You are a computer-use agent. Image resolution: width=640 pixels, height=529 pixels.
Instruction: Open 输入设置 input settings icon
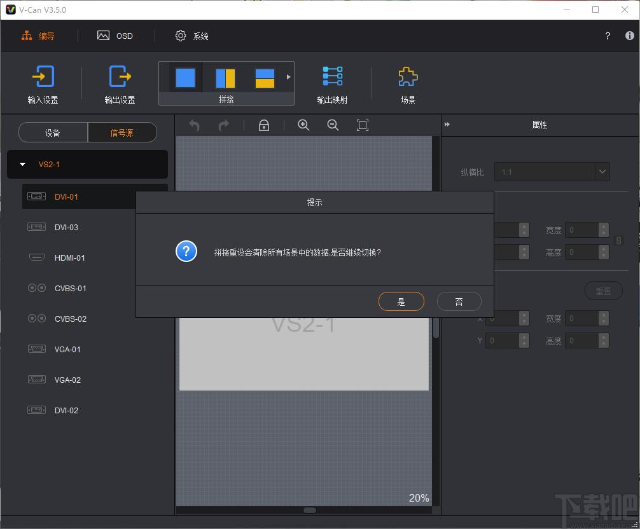(x=43, y=76)
